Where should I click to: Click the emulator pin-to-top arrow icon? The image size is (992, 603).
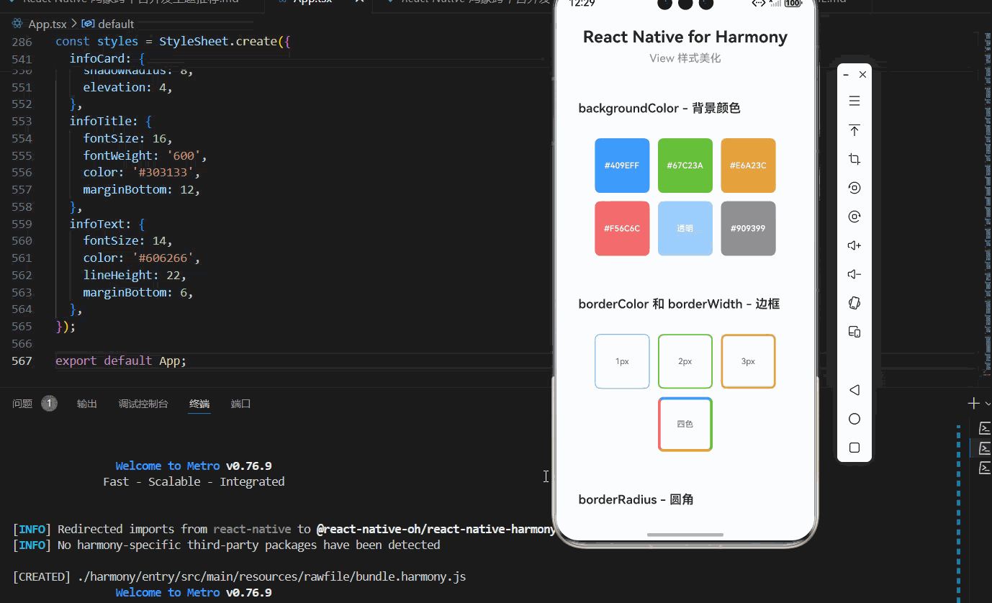[855, 130]
